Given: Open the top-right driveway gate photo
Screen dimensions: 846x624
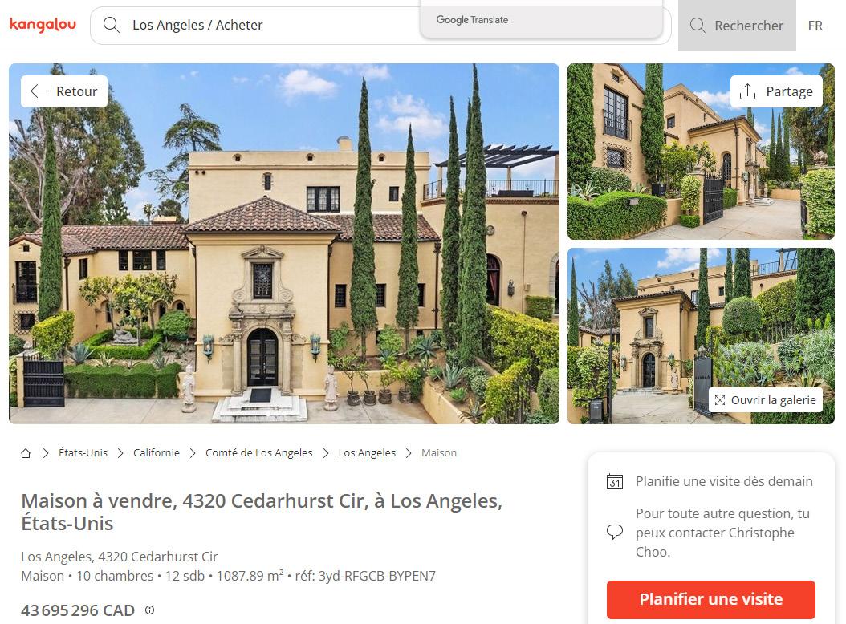Looking at the screenshot, I should (701, 152).
